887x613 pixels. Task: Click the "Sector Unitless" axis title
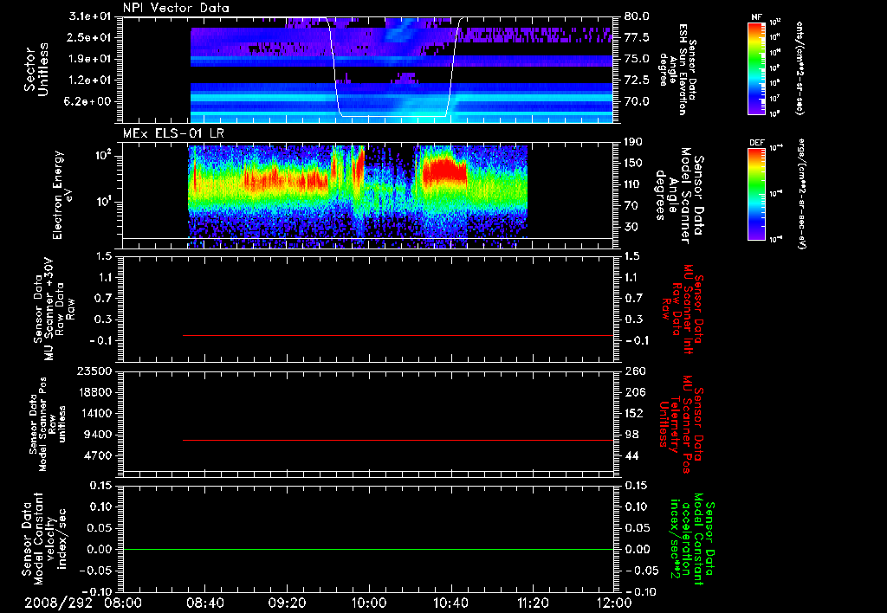[x=36, y=69]
